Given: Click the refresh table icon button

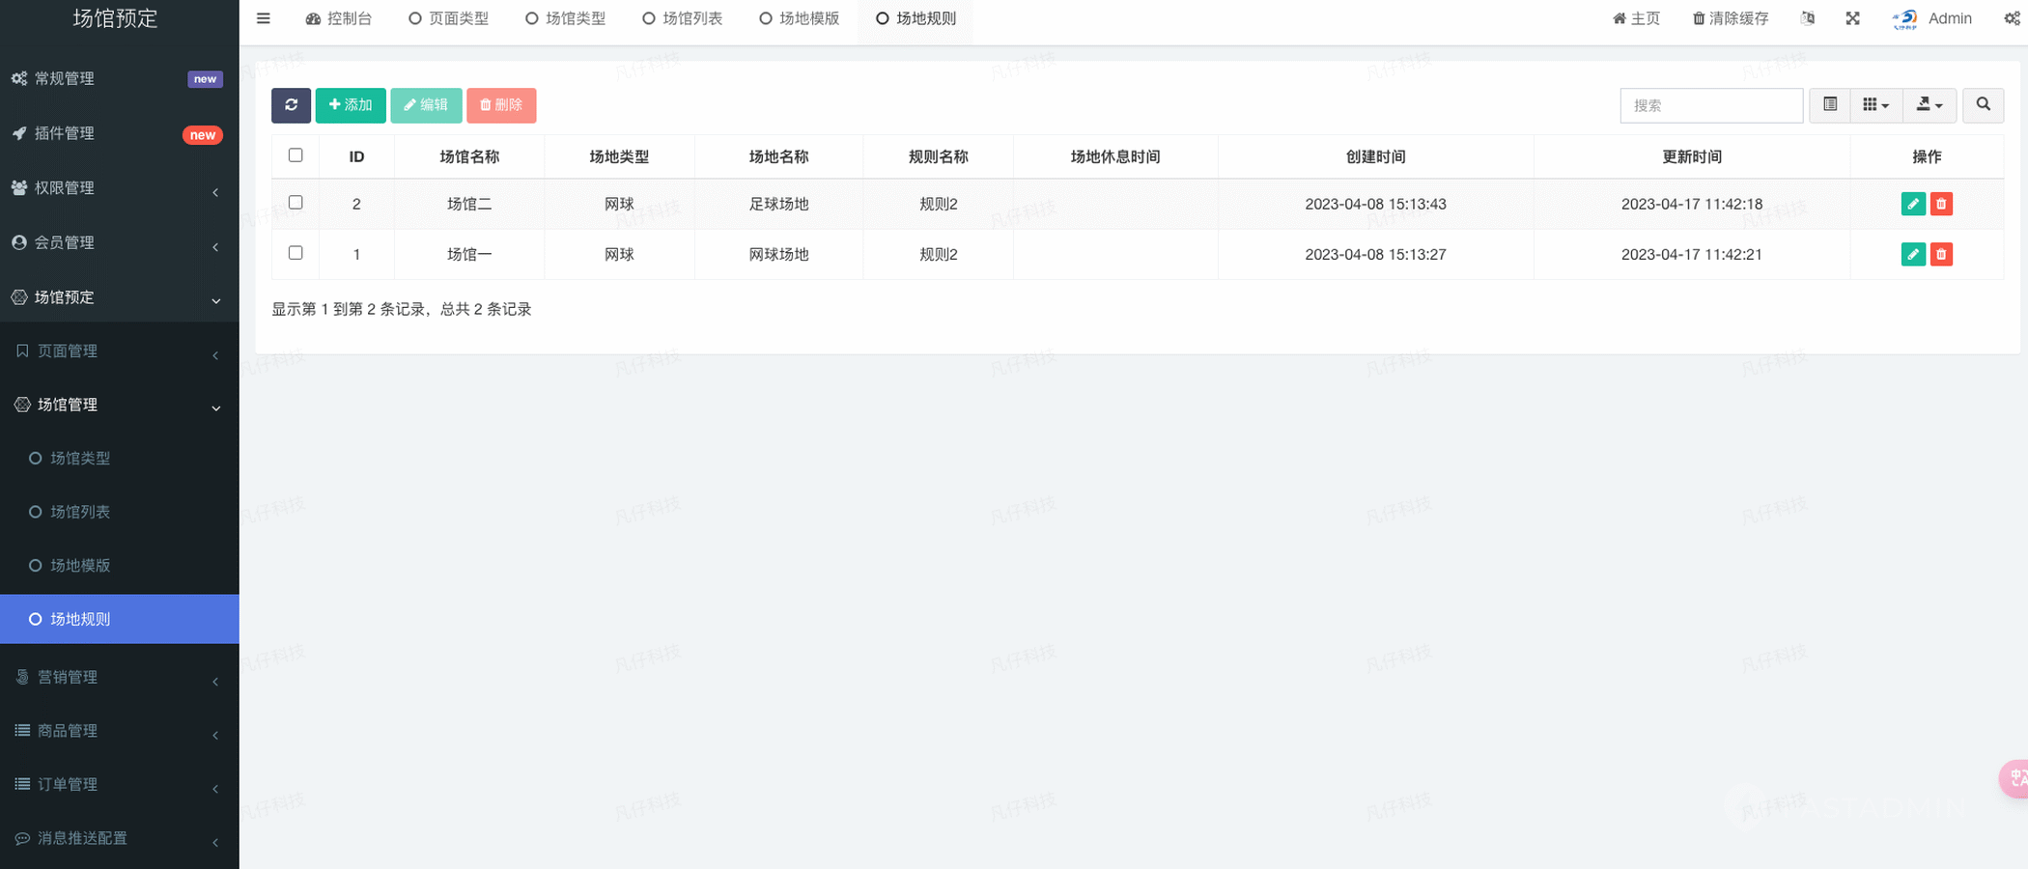Looking at the screenshot, I should pos(291,105).
